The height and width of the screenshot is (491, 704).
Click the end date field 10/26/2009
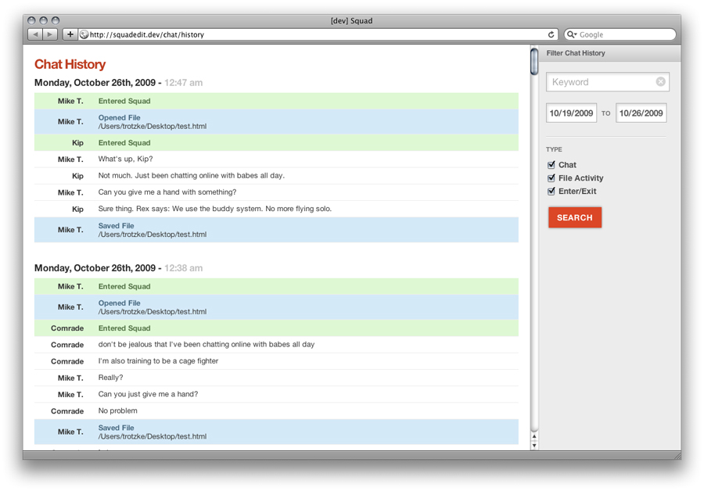[x=641, y=113]
